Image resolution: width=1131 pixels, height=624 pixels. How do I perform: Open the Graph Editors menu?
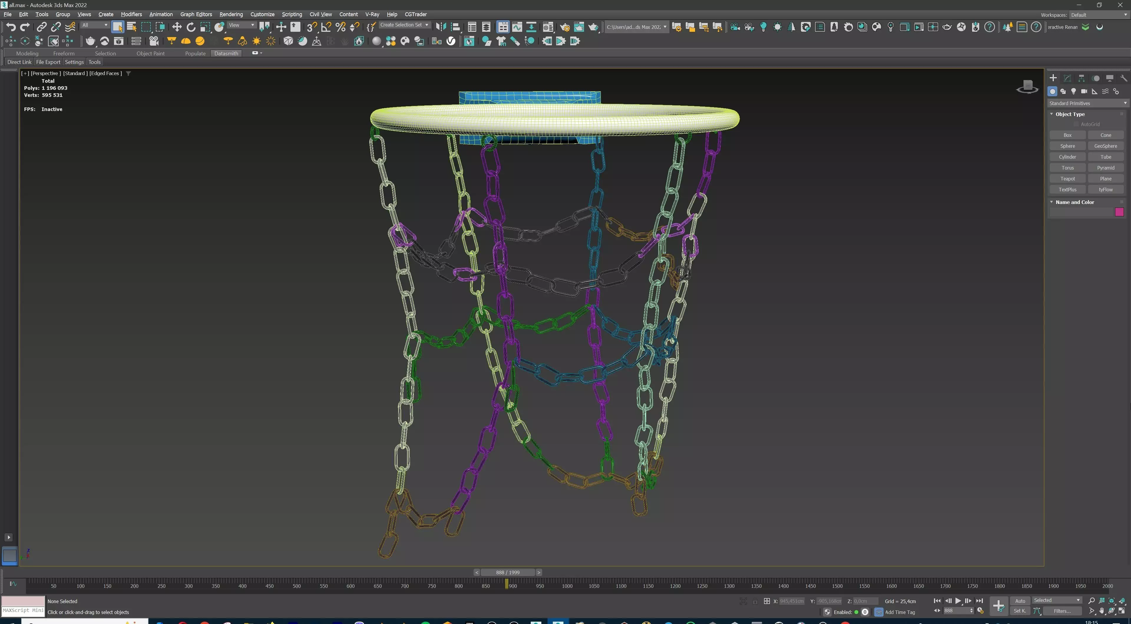[x=196, y=14]
